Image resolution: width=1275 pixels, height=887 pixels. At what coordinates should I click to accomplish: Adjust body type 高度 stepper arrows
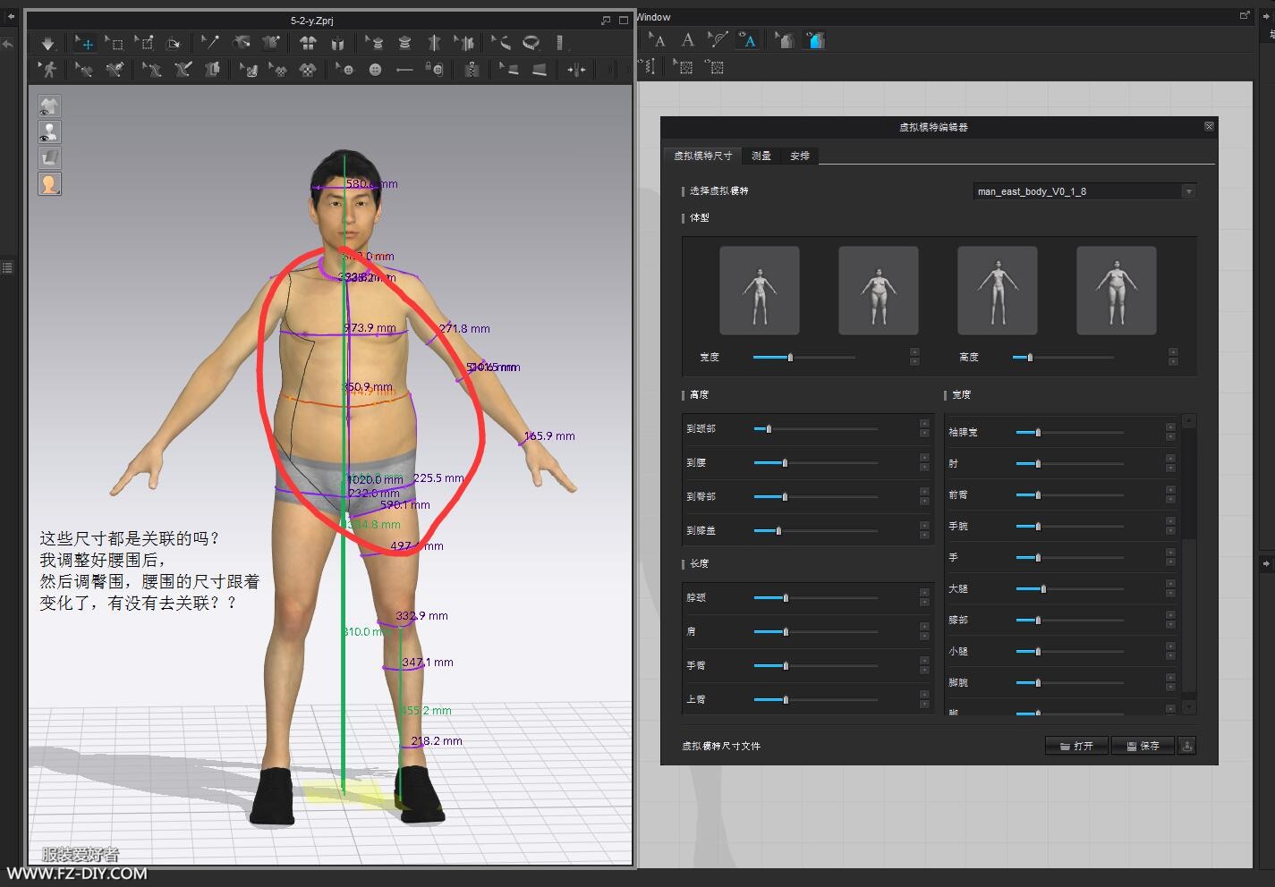tap(1173, 357)
